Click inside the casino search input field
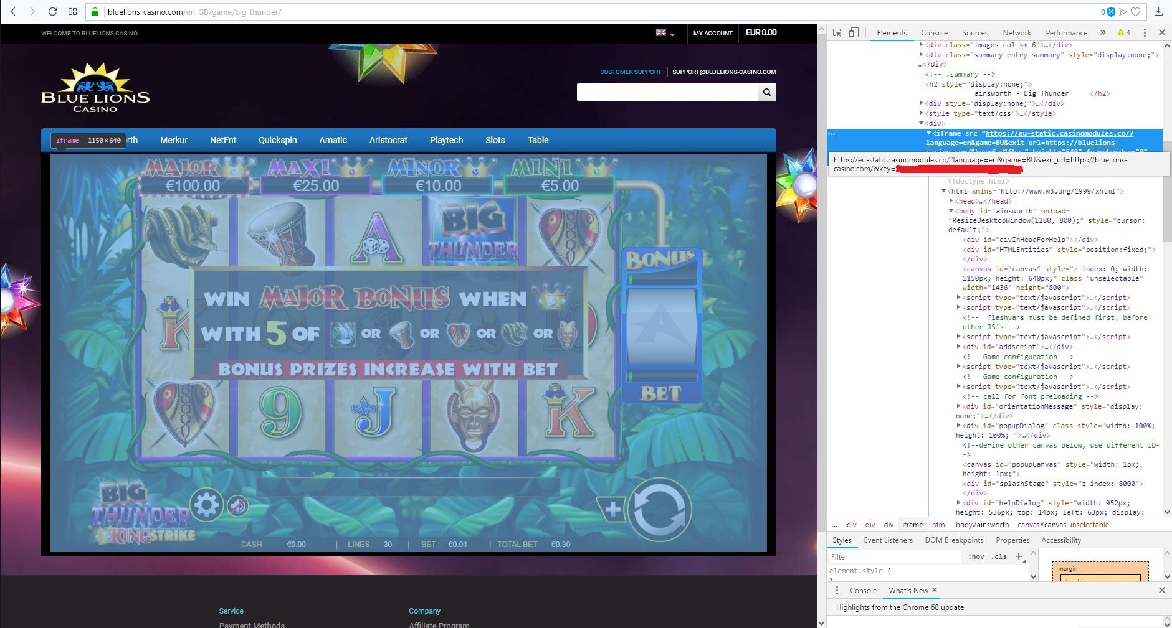Image resolution: width=1172 pixels, height=628 pixels. [667, 92]
